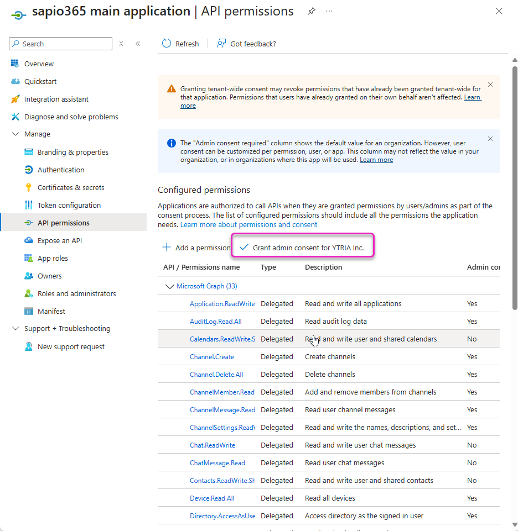Collapse the sidebar using the double chevron

138,44
